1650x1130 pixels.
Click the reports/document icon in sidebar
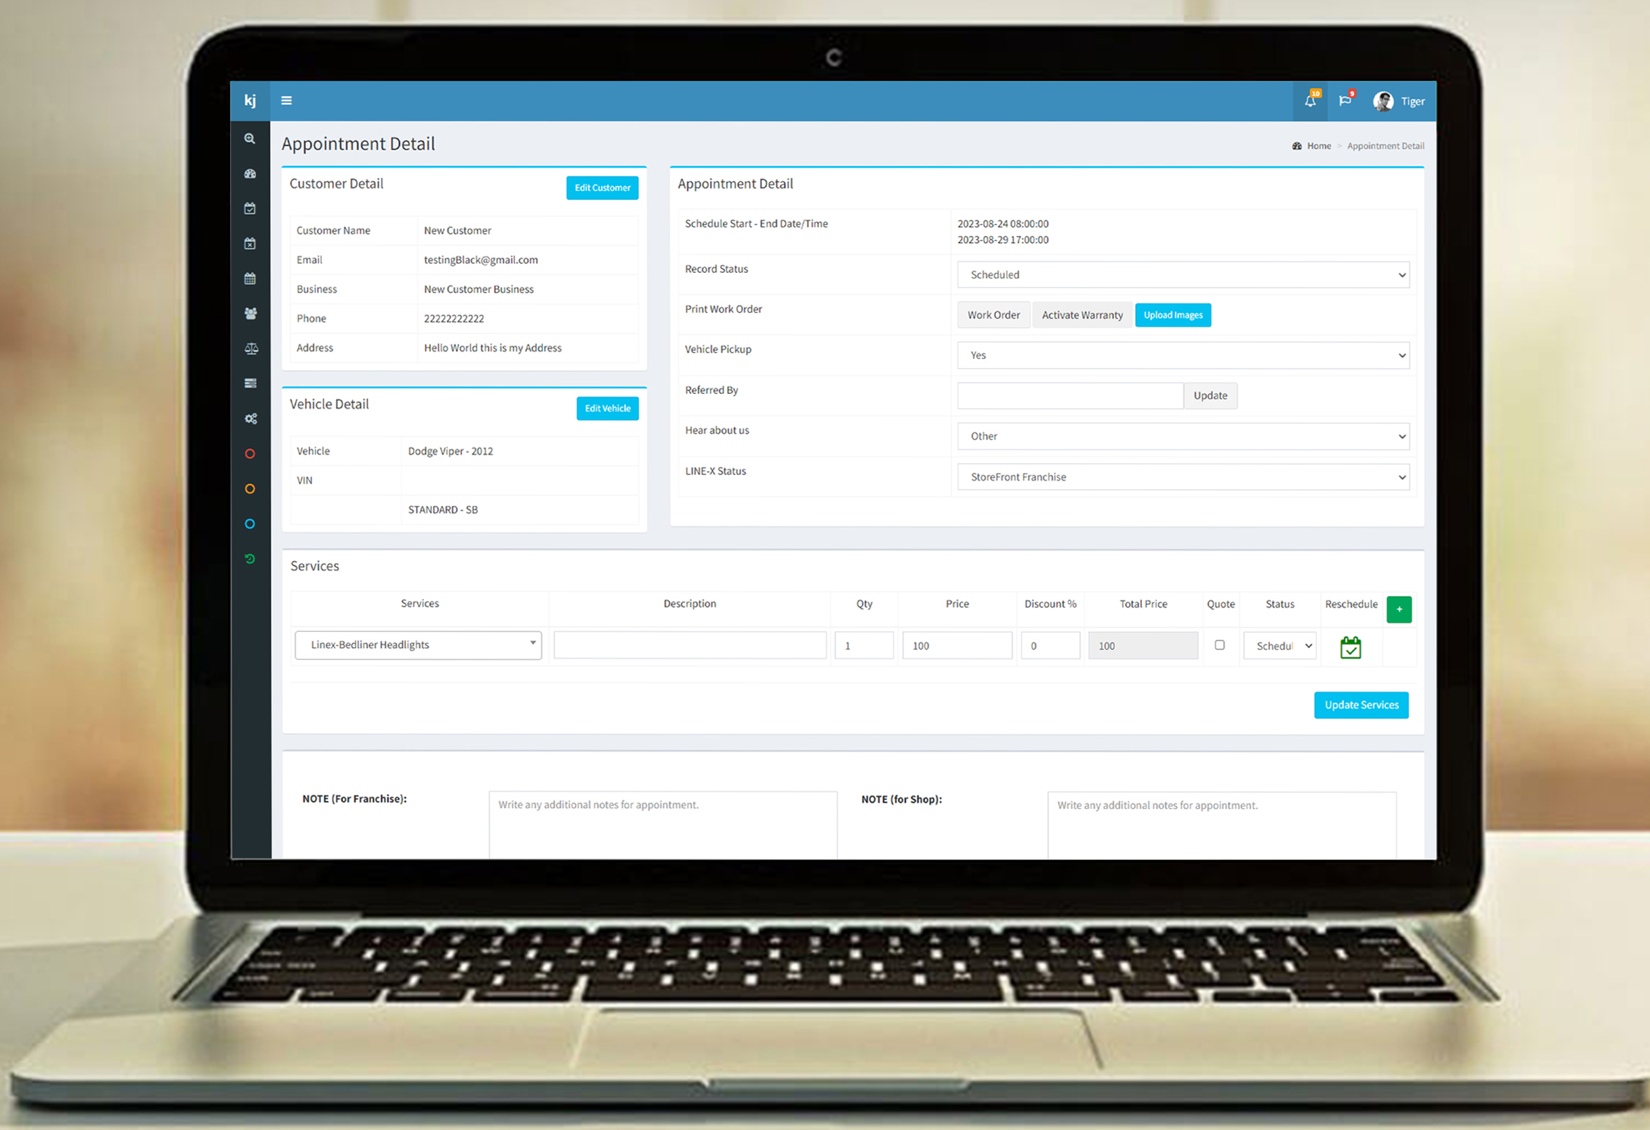[x=248, y=383]
